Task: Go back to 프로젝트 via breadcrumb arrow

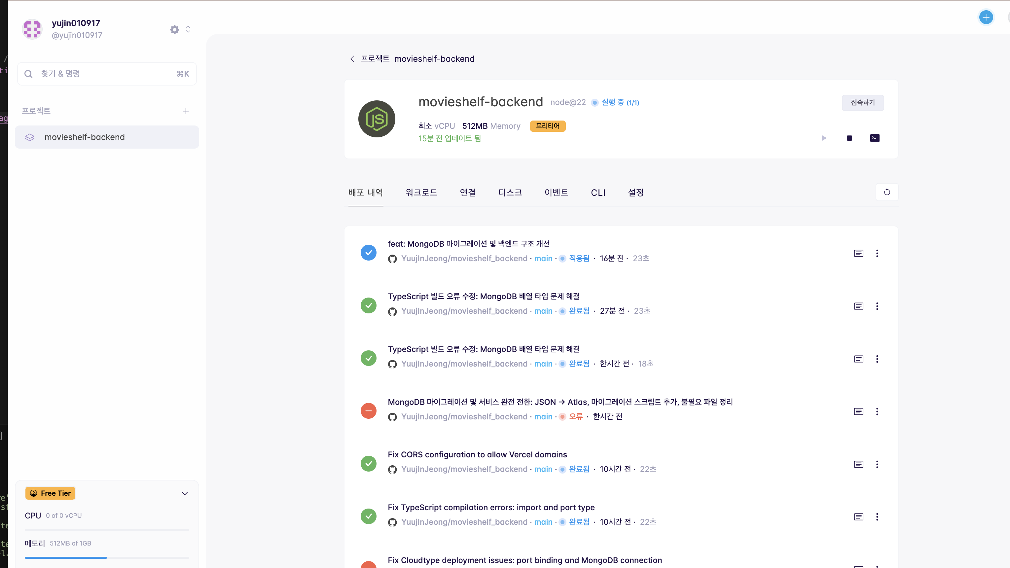Action: [352, 59]
